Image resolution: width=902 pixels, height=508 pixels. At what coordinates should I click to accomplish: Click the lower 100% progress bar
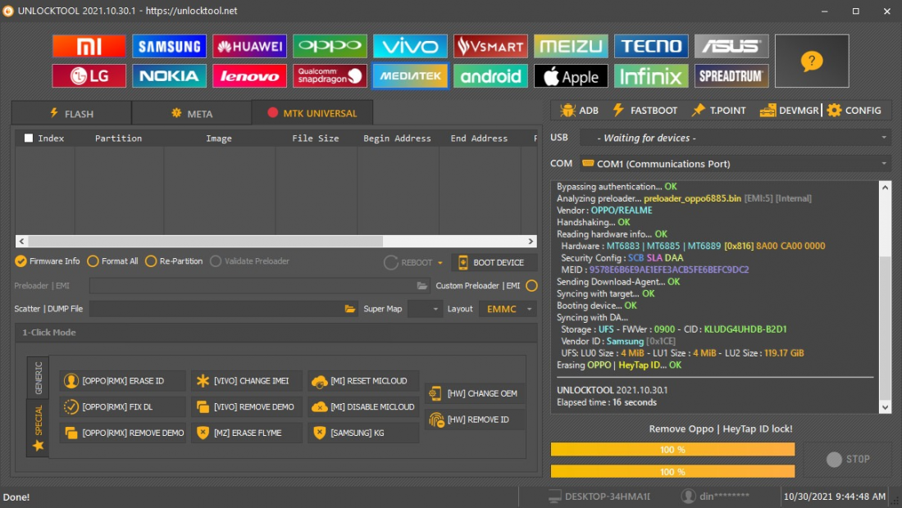tap(672, 472)
